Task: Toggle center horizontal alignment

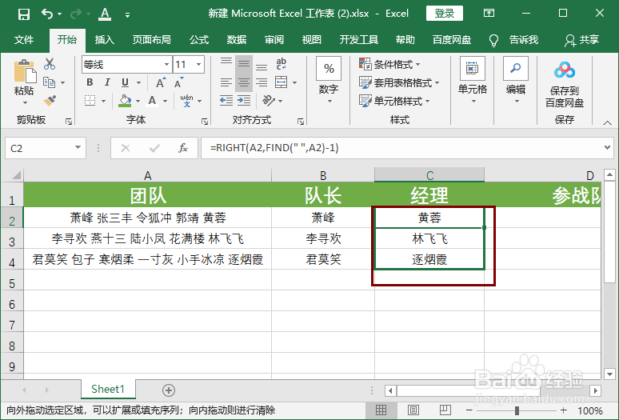Action: coord(244,82)
